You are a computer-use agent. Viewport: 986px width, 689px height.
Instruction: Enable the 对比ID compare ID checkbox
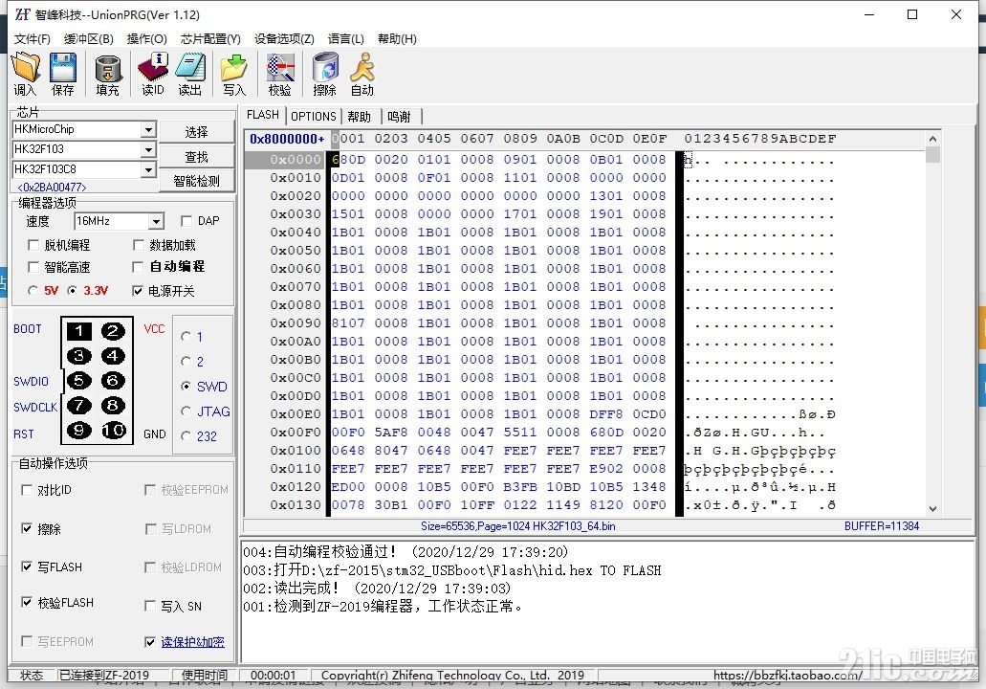pyautogui.click(x=27, y=490)
